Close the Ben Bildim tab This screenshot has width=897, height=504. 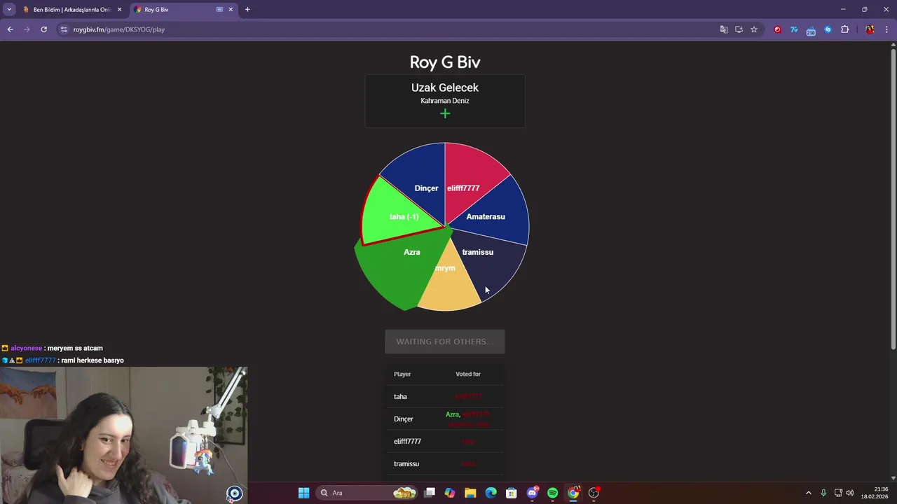[119, 10]
